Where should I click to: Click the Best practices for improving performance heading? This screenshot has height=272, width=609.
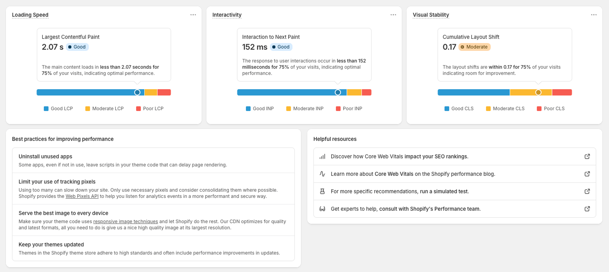point(63,139)
